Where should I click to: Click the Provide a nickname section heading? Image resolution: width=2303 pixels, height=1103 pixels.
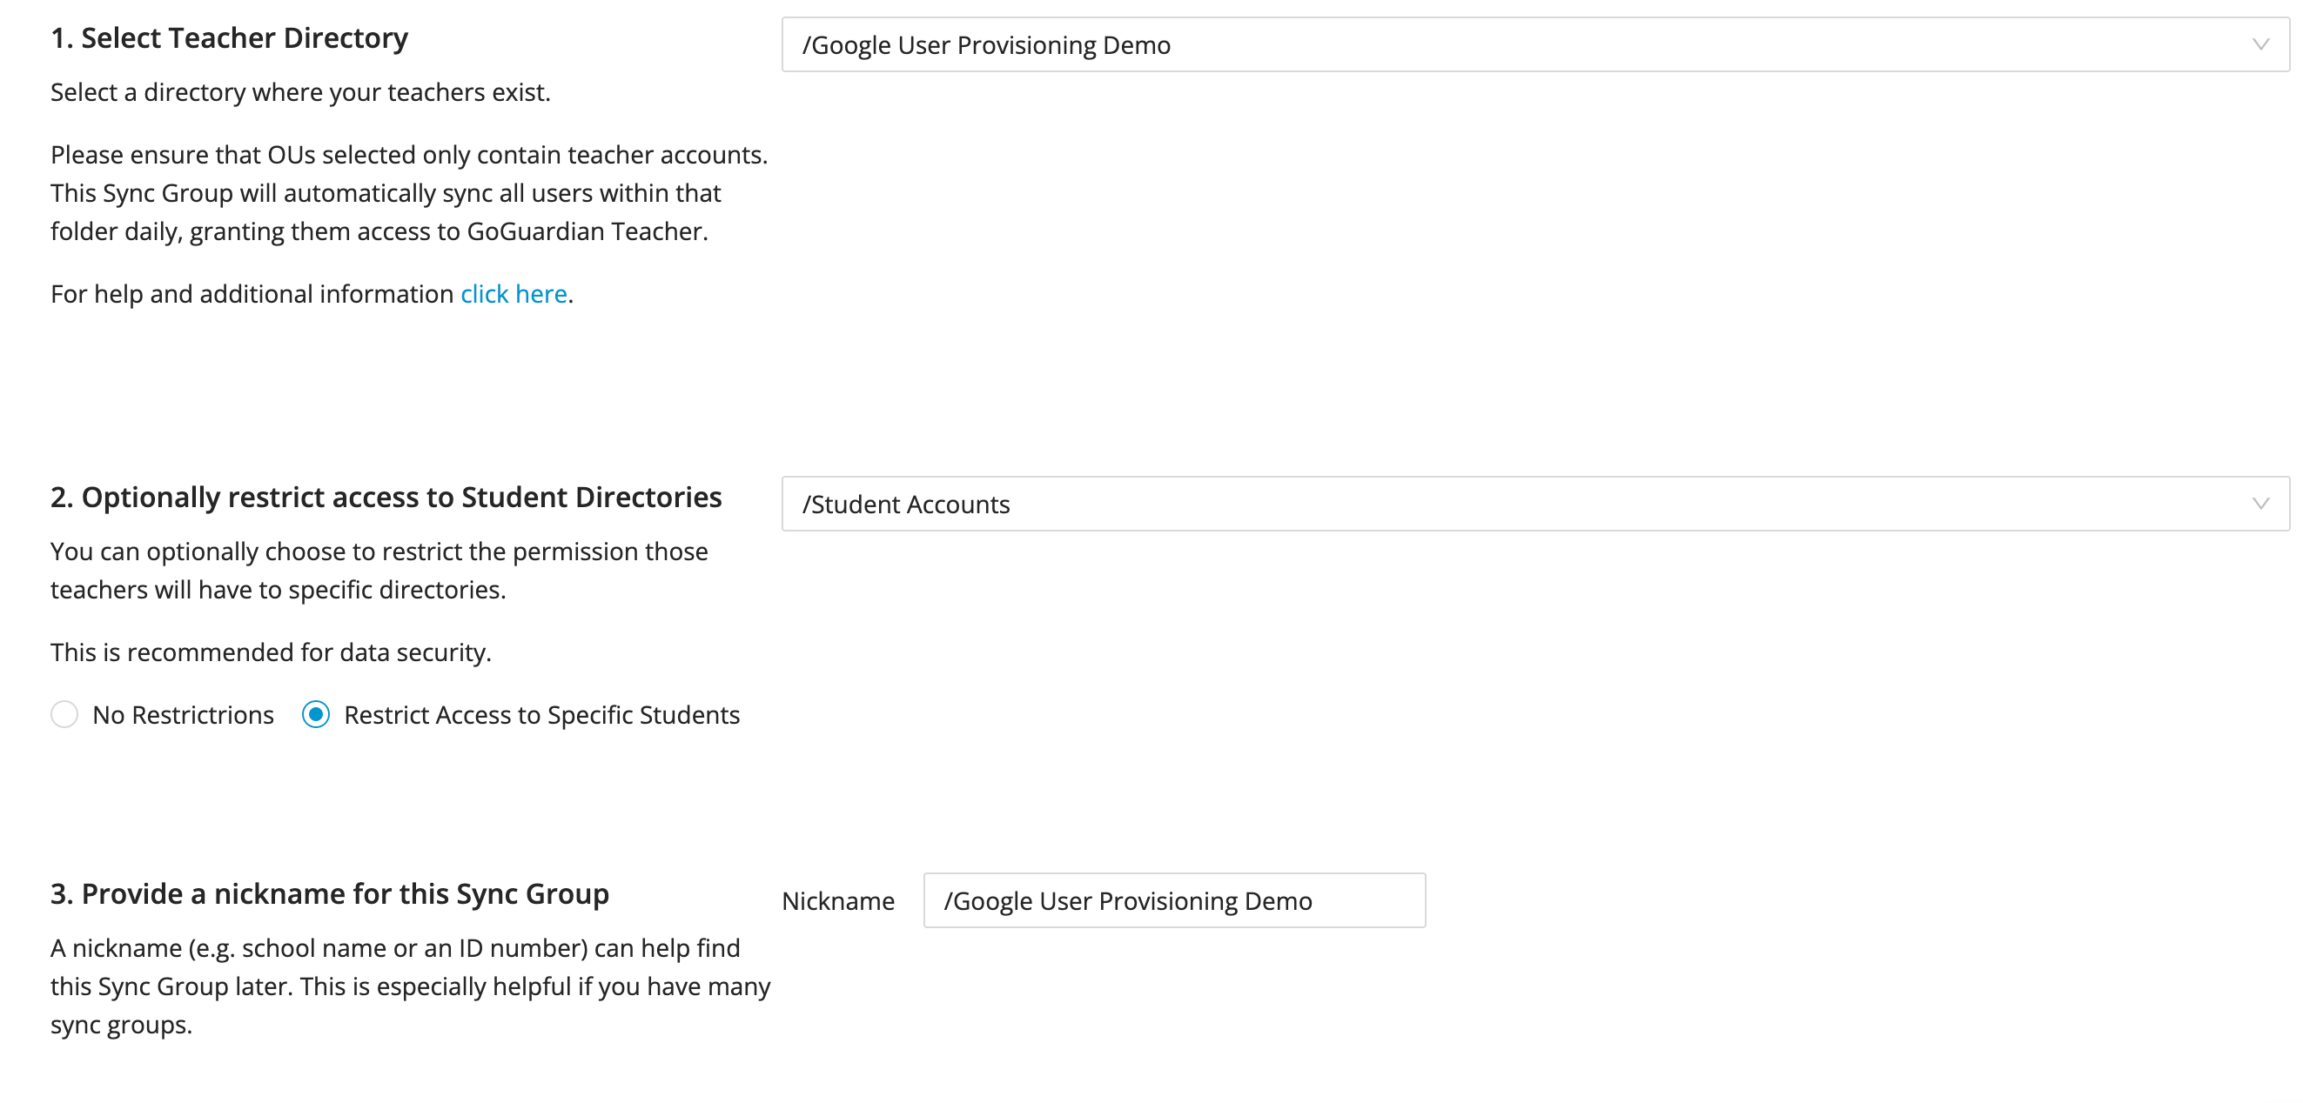pyautogui.click(x=329, y=892)
